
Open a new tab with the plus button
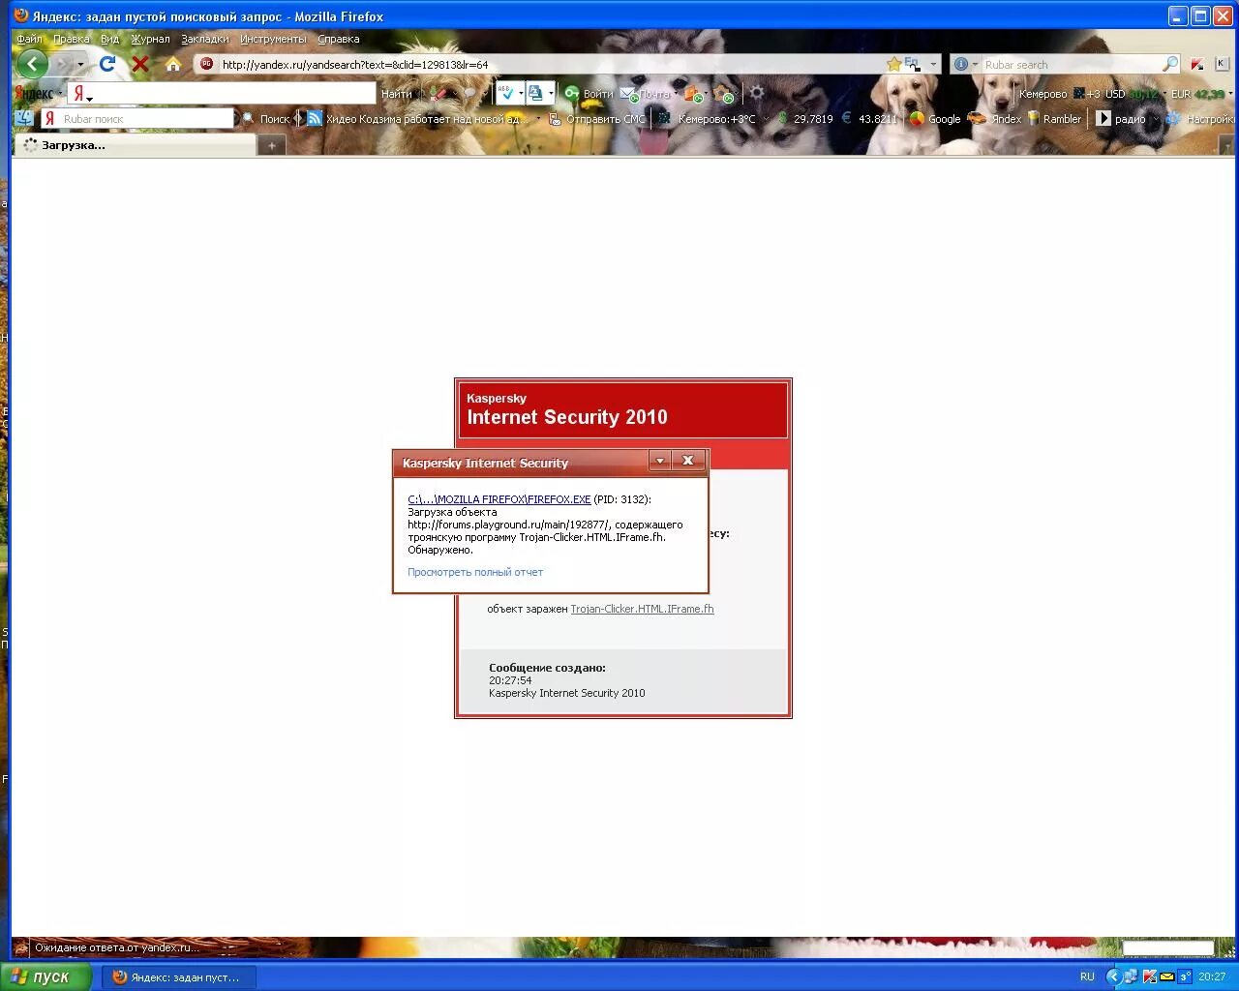272,145
